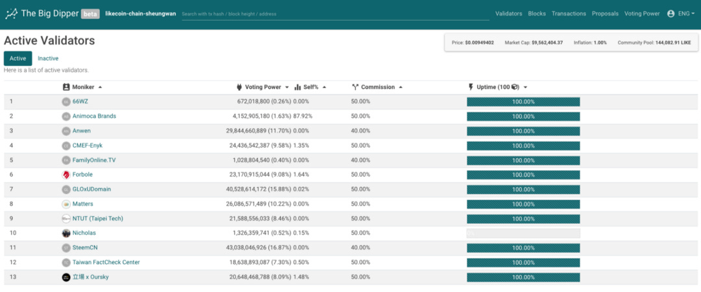This screenshot has width=701, height=292.
Task: Click the GLOxUDomain avatar icon
Action: tap(66, 189)
